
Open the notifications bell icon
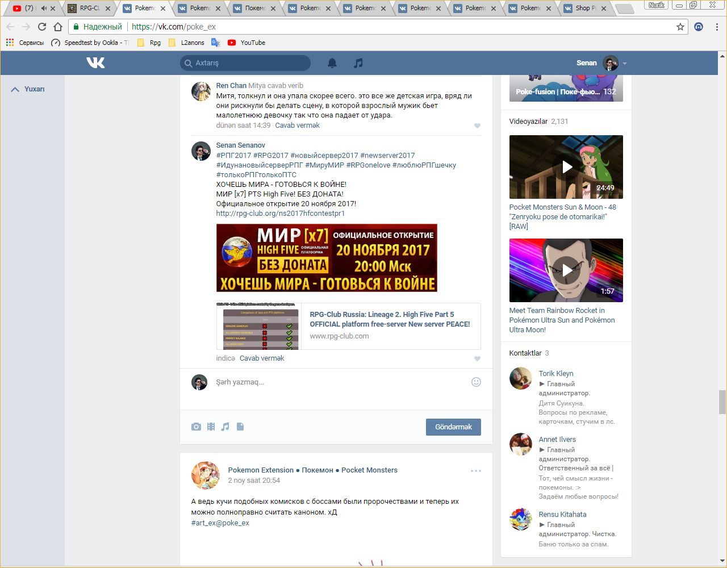tap(332, 63)
